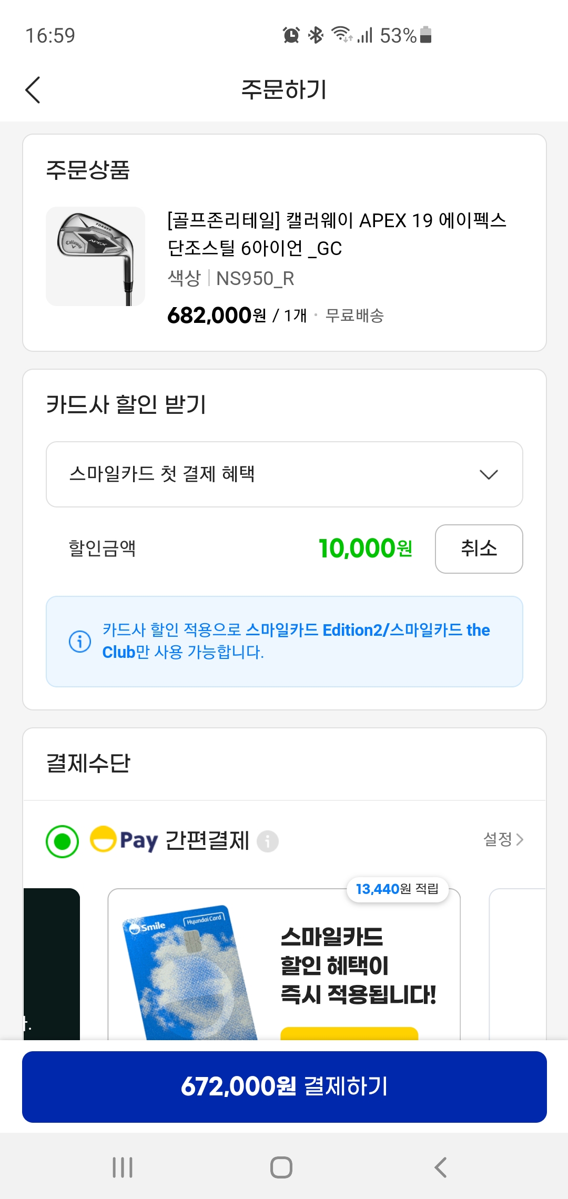Tap the yellow button on 스마일카드 banner
This screenshot has height=1199, width=568.
pos(349,1033)
